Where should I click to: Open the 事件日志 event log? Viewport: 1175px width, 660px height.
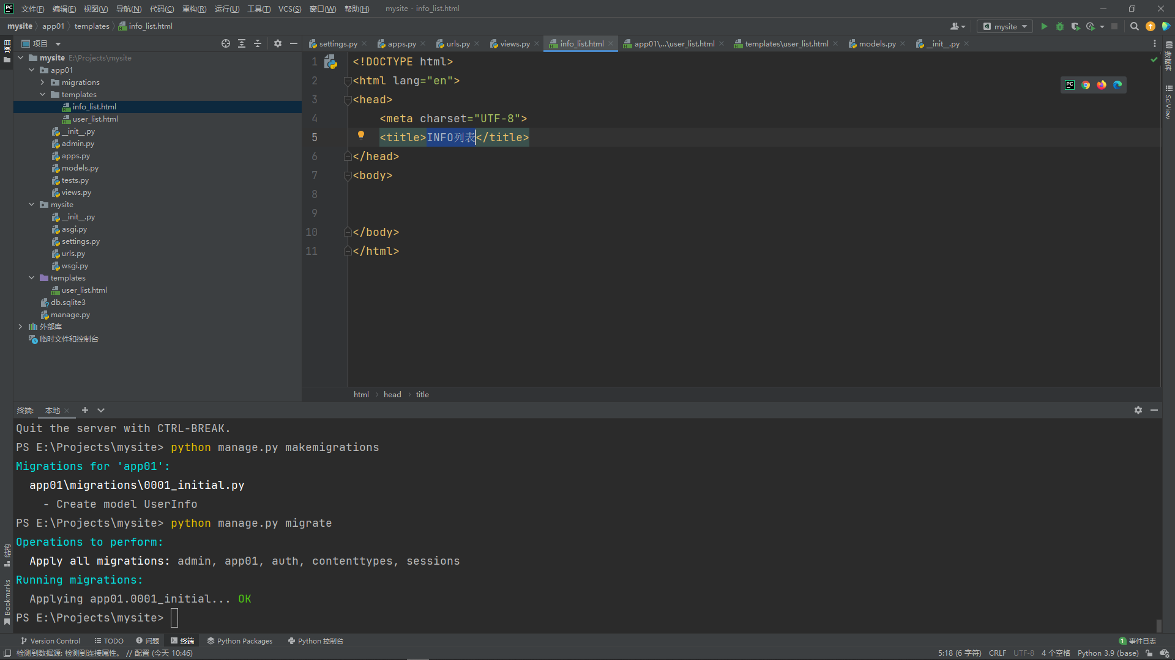[1137, 641]
